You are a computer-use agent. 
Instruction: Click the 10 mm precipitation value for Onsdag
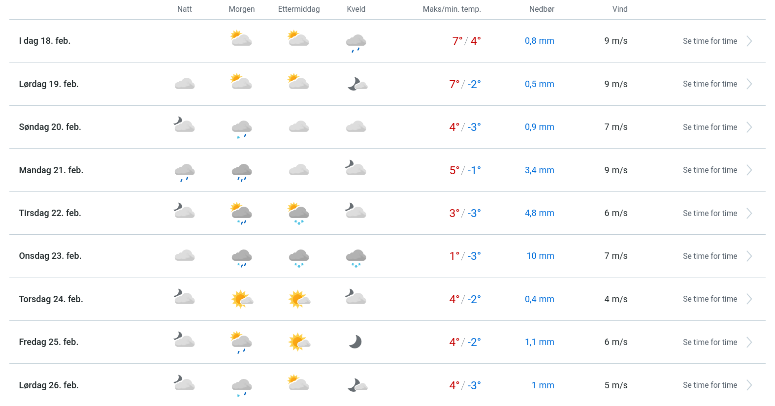click(x=540, y=256)
